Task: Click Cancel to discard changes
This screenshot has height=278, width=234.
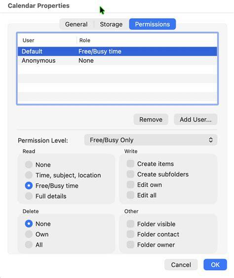Action: tap(181, 265)
